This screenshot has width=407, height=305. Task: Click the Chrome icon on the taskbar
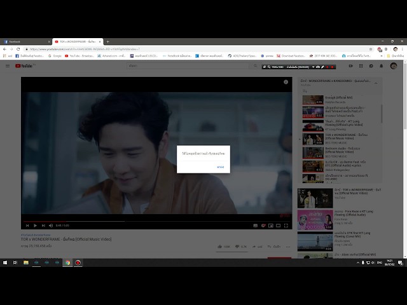67,262
